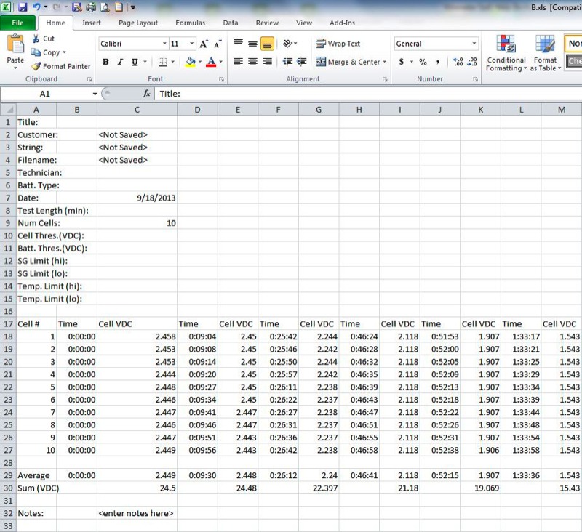Click the Save icon in quick access toolbar
The image size is (582, 532).
(x=23, y=7)
